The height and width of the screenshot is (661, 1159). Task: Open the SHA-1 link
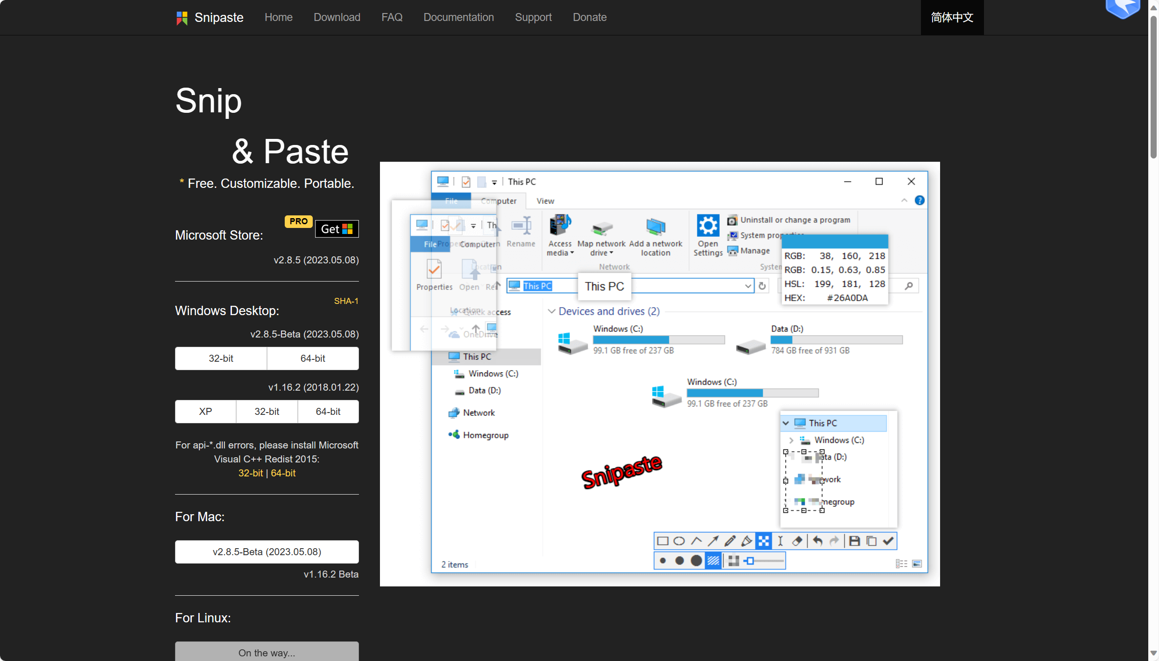346,301
